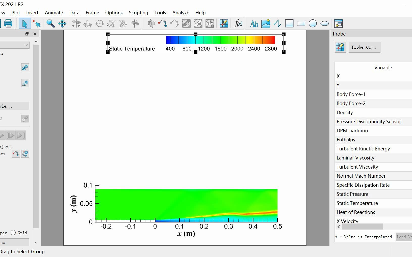Open the Animate menu
This screenshot has height=257, width=412.
pos(54,13)
